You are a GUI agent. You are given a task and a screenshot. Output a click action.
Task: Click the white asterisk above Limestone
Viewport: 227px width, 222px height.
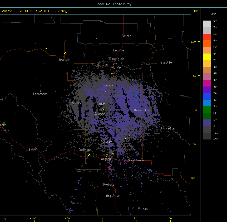point(40,91)
